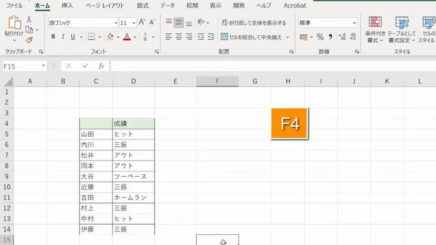This screenshot has height=245, width=436.
Task: Open セルのスタイル cell styles
Action: point(428,29)
